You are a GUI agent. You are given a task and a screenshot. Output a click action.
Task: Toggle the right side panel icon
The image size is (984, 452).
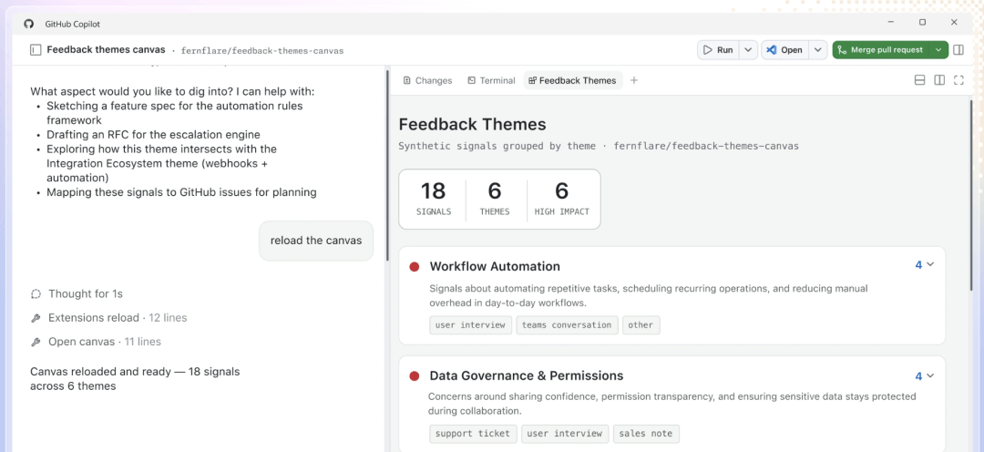958,49
